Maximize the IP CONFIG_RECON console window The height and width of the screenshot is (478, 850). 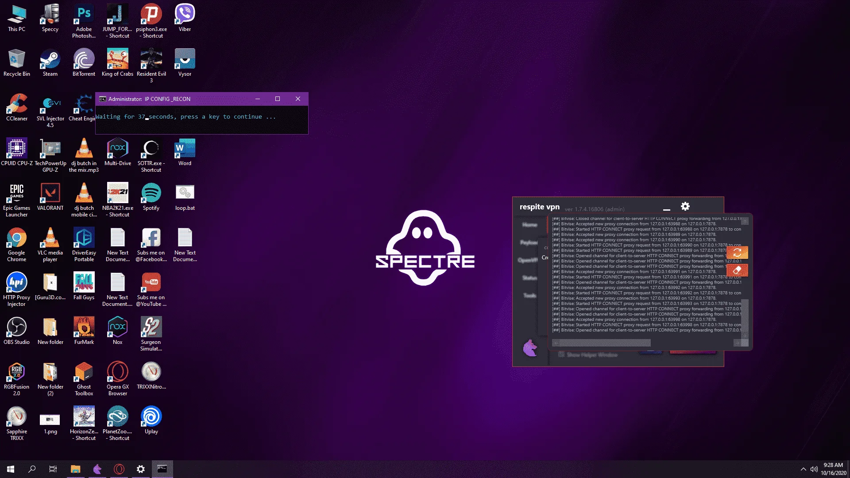point(278,99)
